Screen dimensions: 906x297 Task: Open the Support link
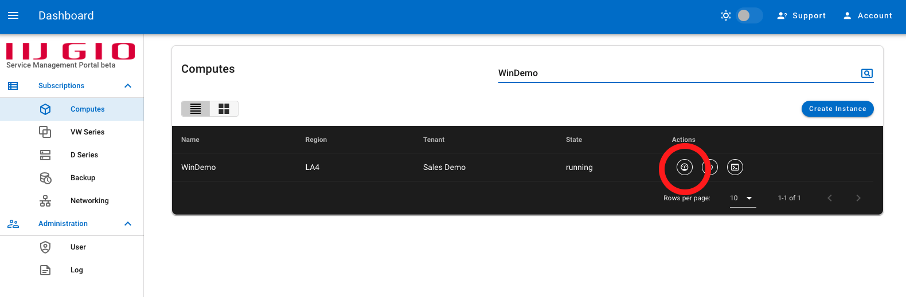point(802,15)
